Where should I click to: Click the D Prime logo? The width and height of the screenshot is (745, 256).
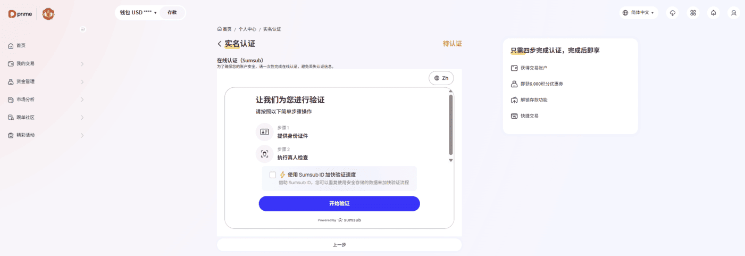[x=19, y=14]
